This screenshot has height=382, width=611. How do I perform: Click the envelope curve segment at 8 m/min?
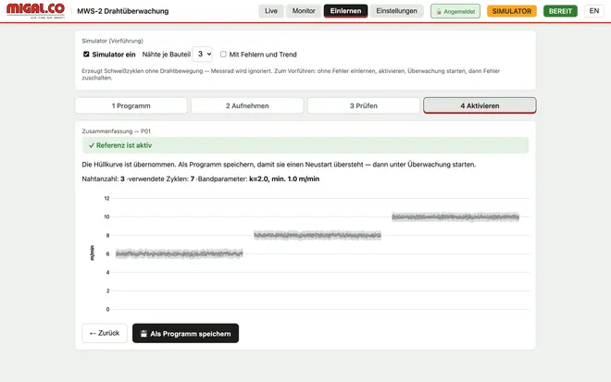[318, 235]
